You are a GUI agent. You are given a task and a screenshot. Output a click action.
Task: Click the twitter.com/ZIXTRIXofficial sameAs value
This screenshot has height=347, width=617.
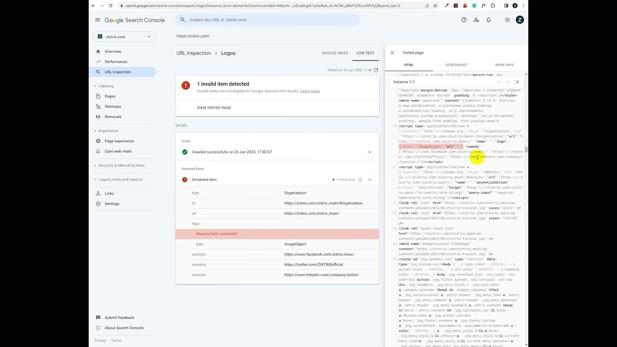(x=314, y=265)
